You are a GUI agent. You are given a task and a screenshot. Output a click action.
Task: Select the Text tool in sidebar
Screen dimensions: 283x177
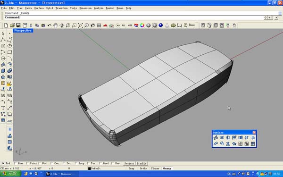3,108
